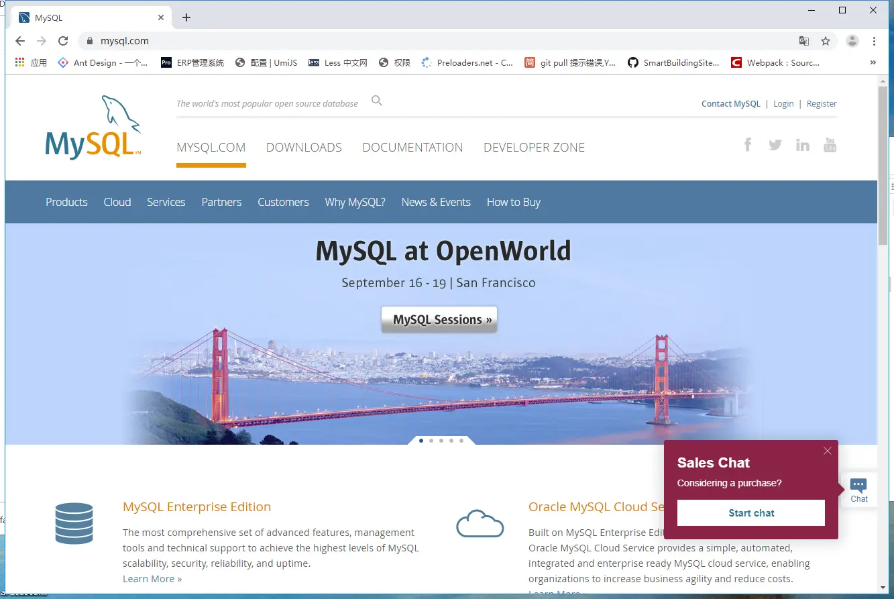
Task: Open the MySQL Enterprise Edition heading link
Action: point(197,506)
